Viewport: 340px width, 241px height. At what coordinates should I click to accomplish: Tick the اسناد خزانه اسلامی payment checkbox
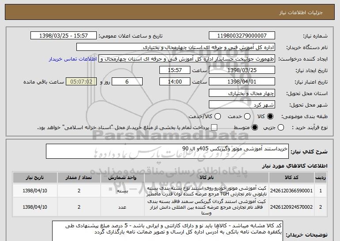[x=214, y=127]
